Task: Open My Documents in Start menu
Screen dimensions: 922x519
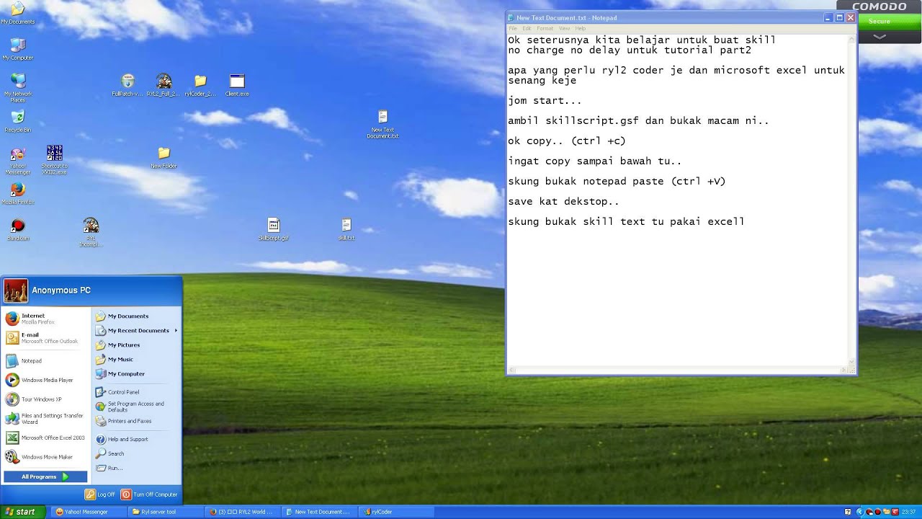Action: 136,316
